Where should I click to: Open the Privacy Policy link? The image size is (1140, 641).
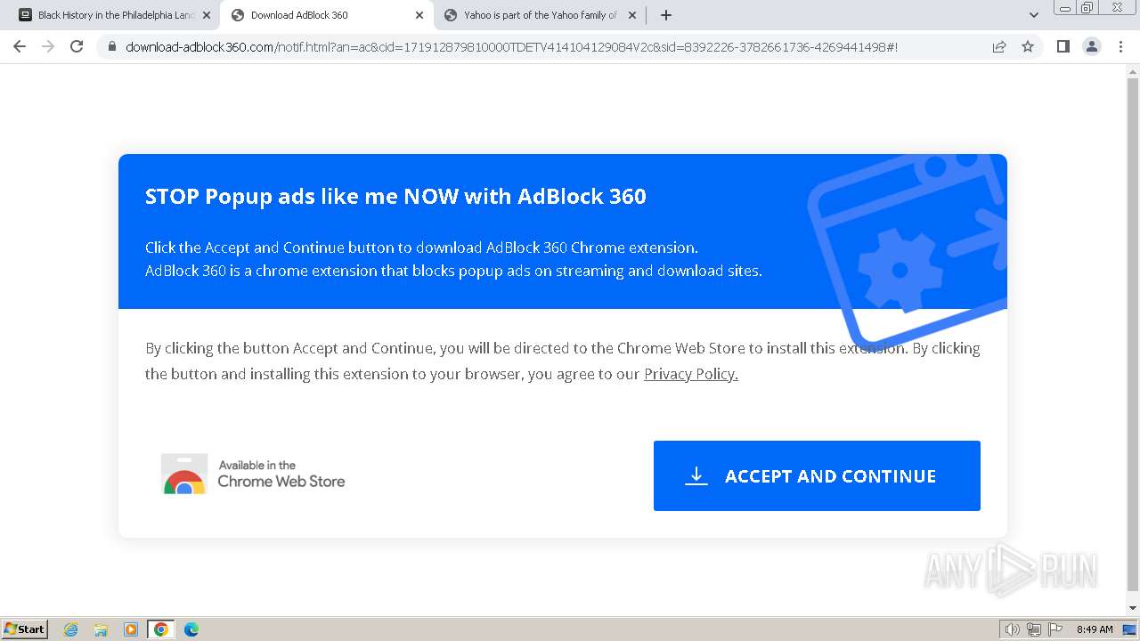[x=690, y=374]
